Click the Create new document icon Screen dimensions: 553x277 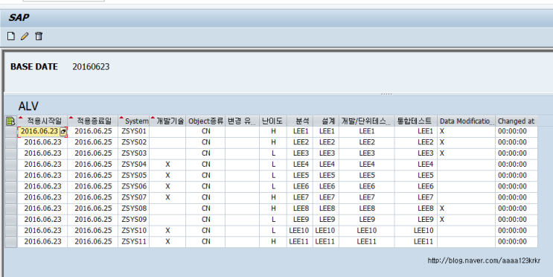pyautogui.click(x=11, y=36)
